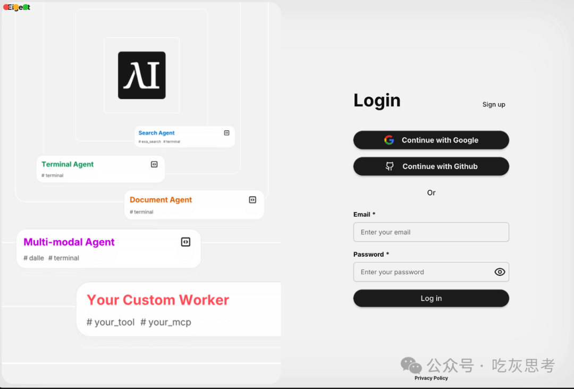Select the Terminal Agent title
Image resolution: width=574 pixels, height=389 pixels.
67,164
